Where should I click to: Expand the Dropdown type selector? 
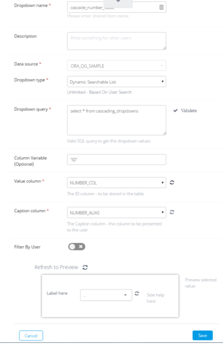pyautogui.click(x=117, y=82)
